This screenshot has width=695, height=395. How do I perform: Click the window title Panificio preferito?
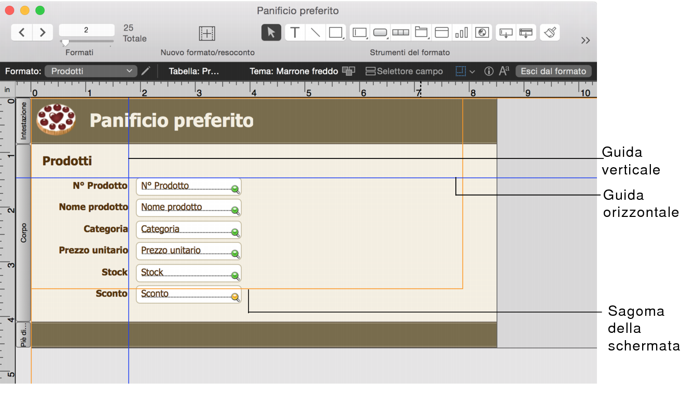(x=298, y=10)
